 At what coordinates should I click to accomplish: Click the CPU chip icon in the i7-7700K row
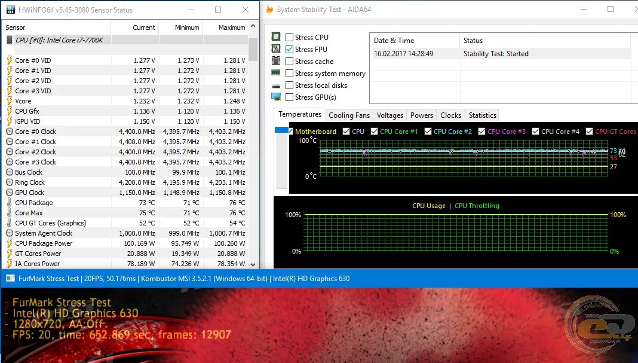point(10,40)
